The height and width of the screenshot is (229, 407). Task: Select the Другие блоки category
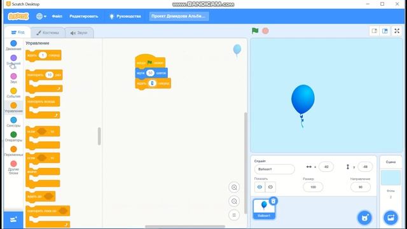13,167
